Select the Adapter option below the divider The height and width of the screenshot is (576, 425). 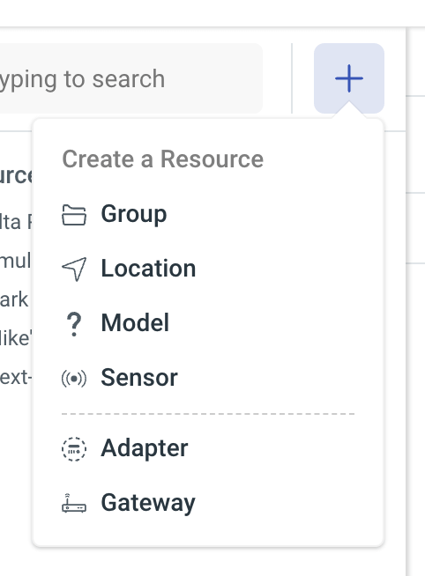tap(208, 448)
